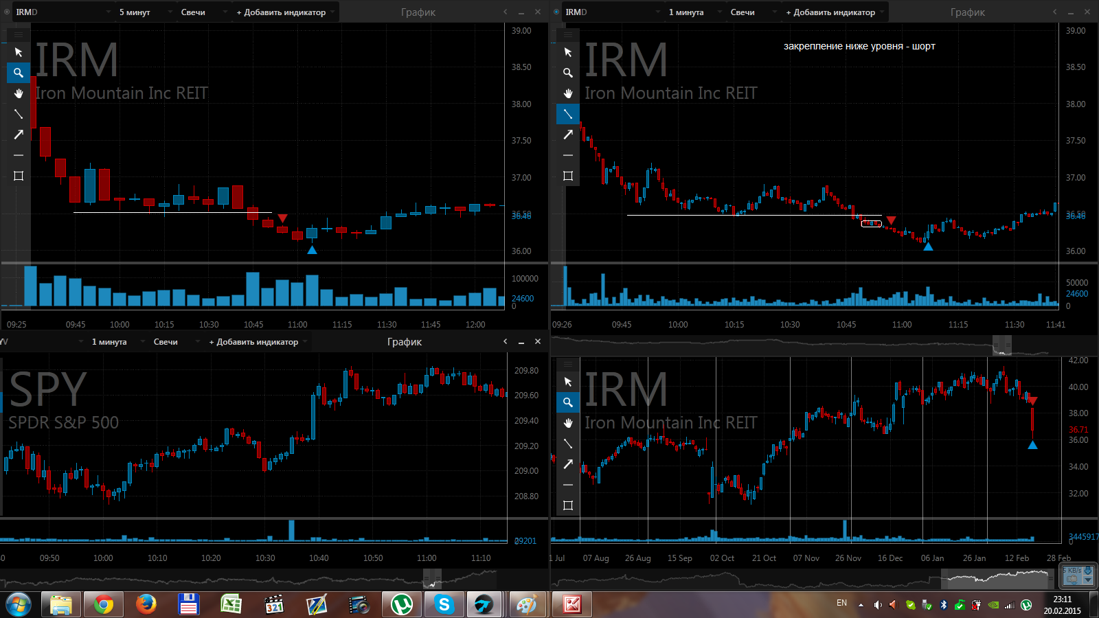Select horizontal line tool in 1-minute IRM chart

point(568,155)
